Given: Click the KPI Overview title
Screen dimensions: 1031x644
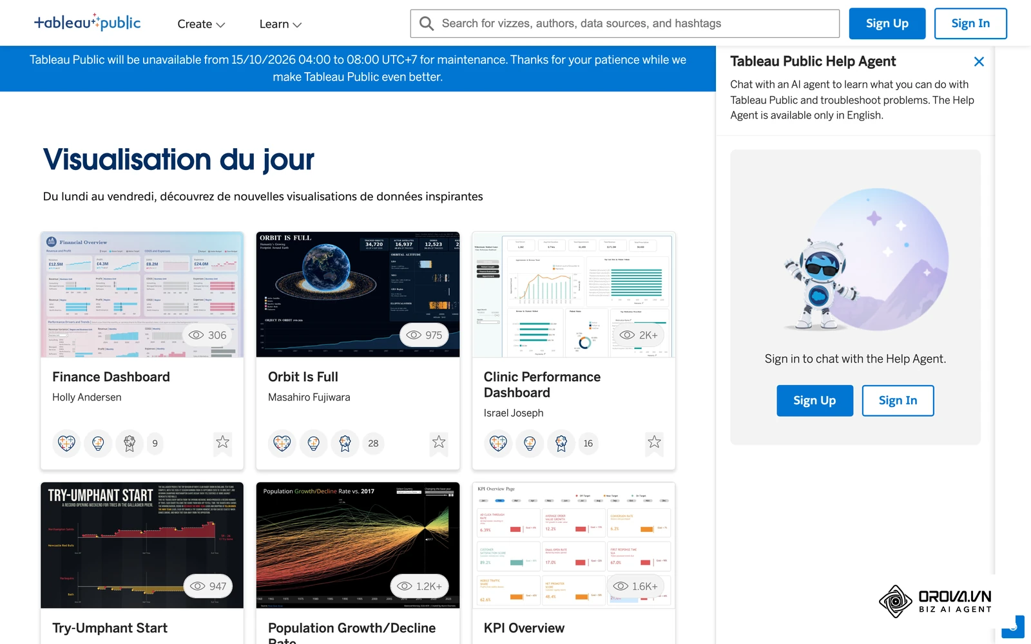Looking at the screenshot, I should 524,628.
